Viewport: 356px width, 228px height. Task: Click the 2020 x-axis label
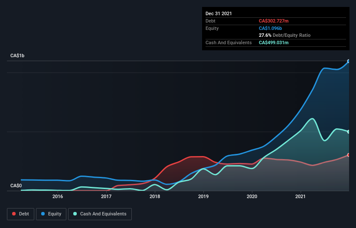252,196
